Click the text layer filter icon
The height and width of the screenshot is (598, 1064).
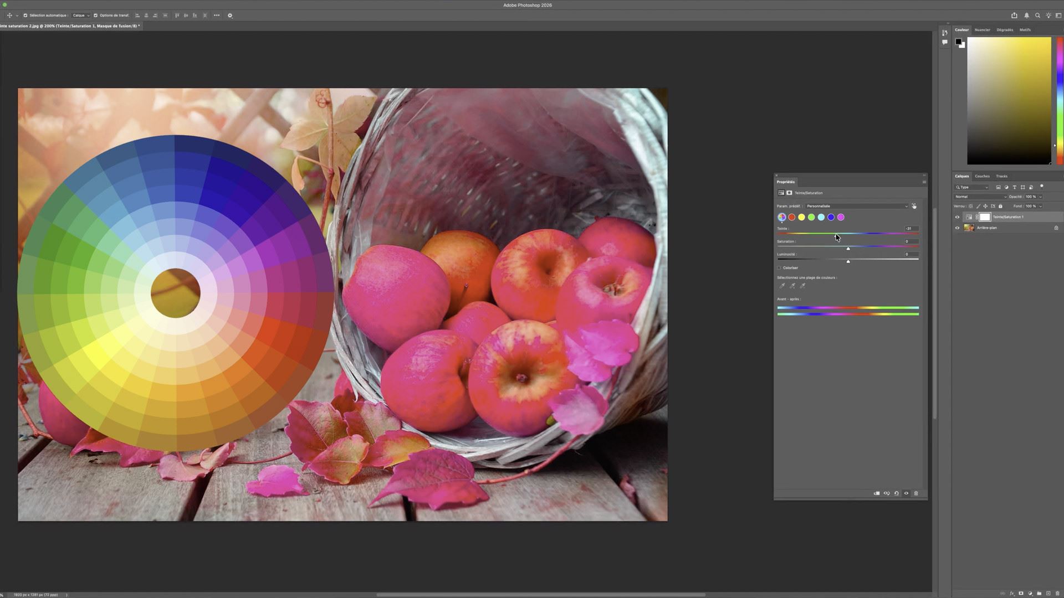1015,187
